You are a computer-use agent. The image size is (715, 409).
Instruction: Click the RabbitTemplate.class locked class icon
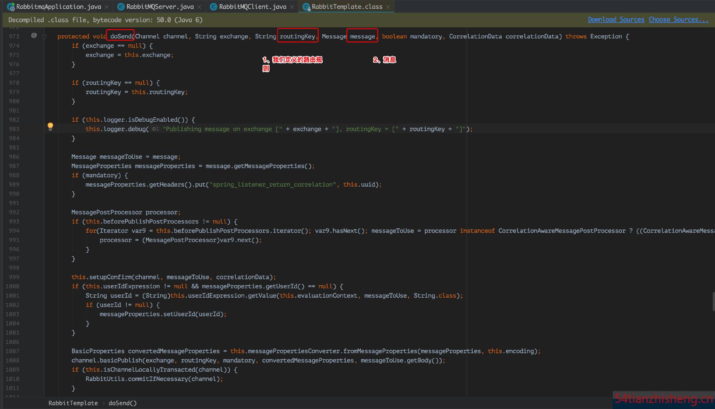coord(306,7)
